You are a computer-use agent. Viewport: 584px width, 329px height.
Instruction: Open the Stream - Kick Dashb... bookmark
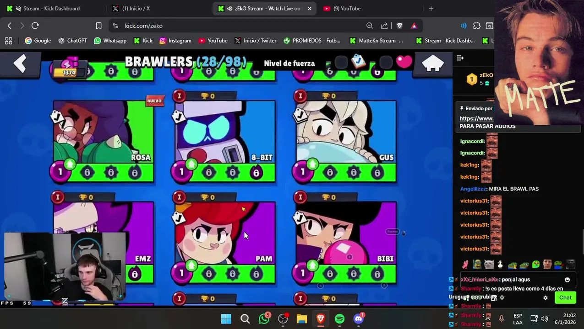click(x=445, y=41)
